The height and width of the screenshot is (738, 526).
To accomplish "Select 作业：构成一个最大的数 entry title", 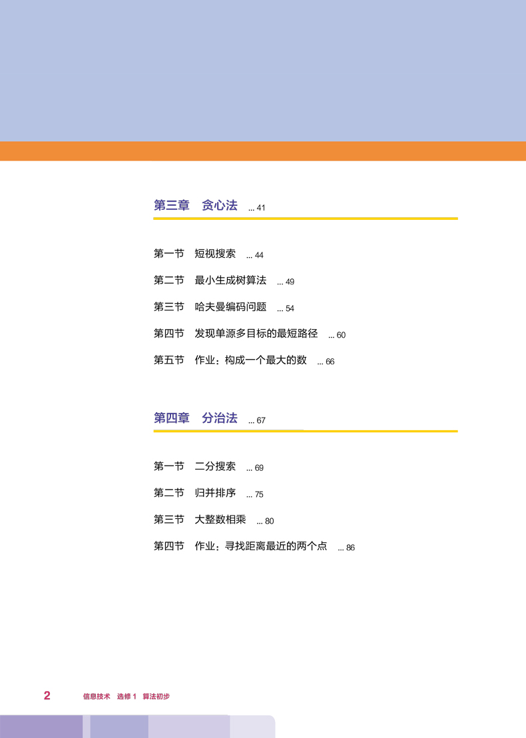I will pos(250,360).
